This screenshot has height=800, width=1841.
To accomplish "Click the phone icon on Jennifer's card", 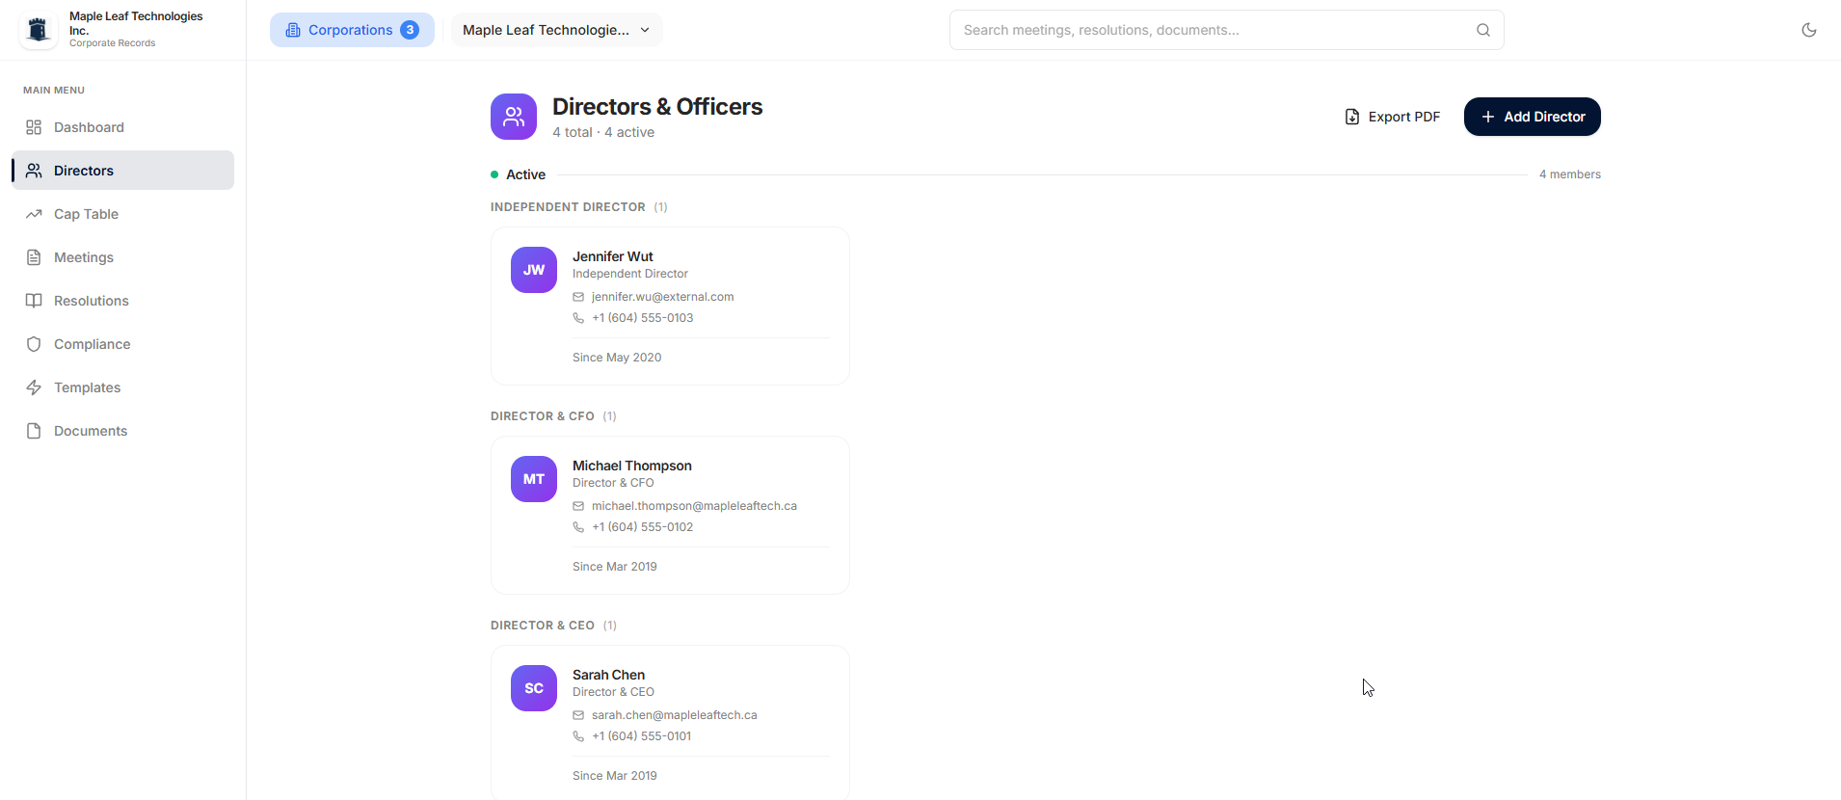I will coord(578,318).
